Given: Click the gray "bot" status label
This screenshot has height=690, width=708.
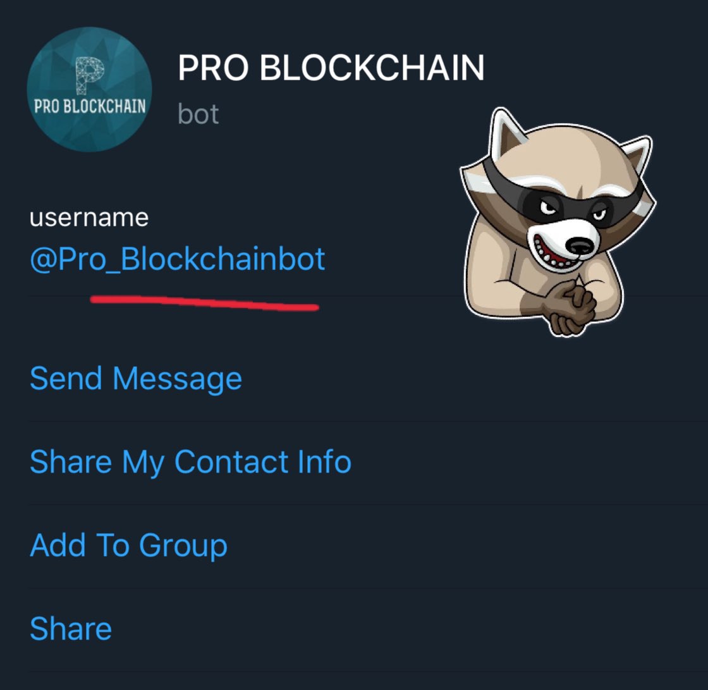Looking at the screenshot, I should 198,114.
